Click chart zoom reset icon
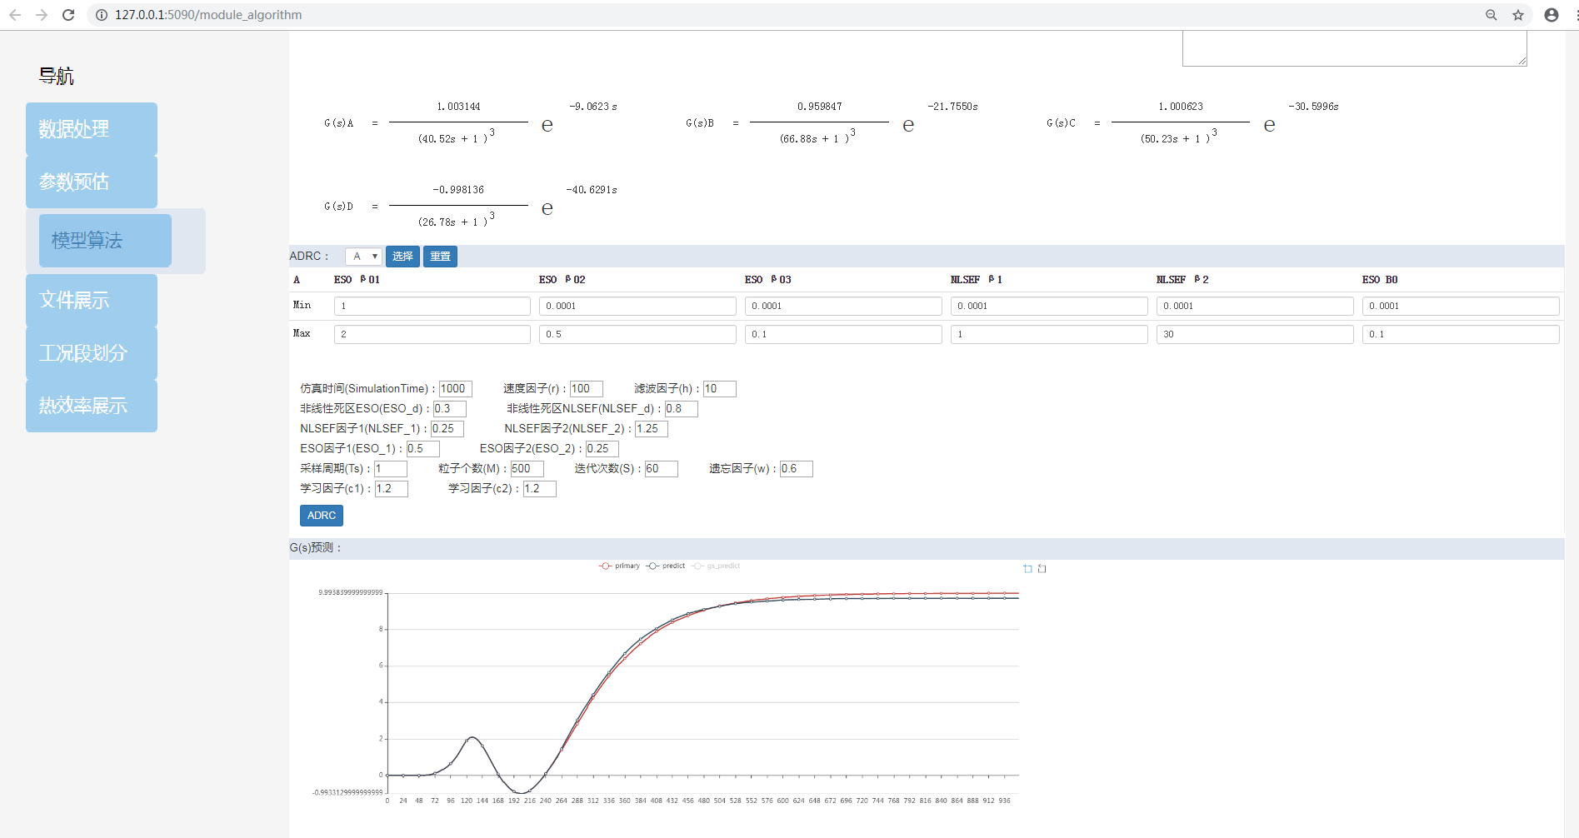 click(1042, 568)
